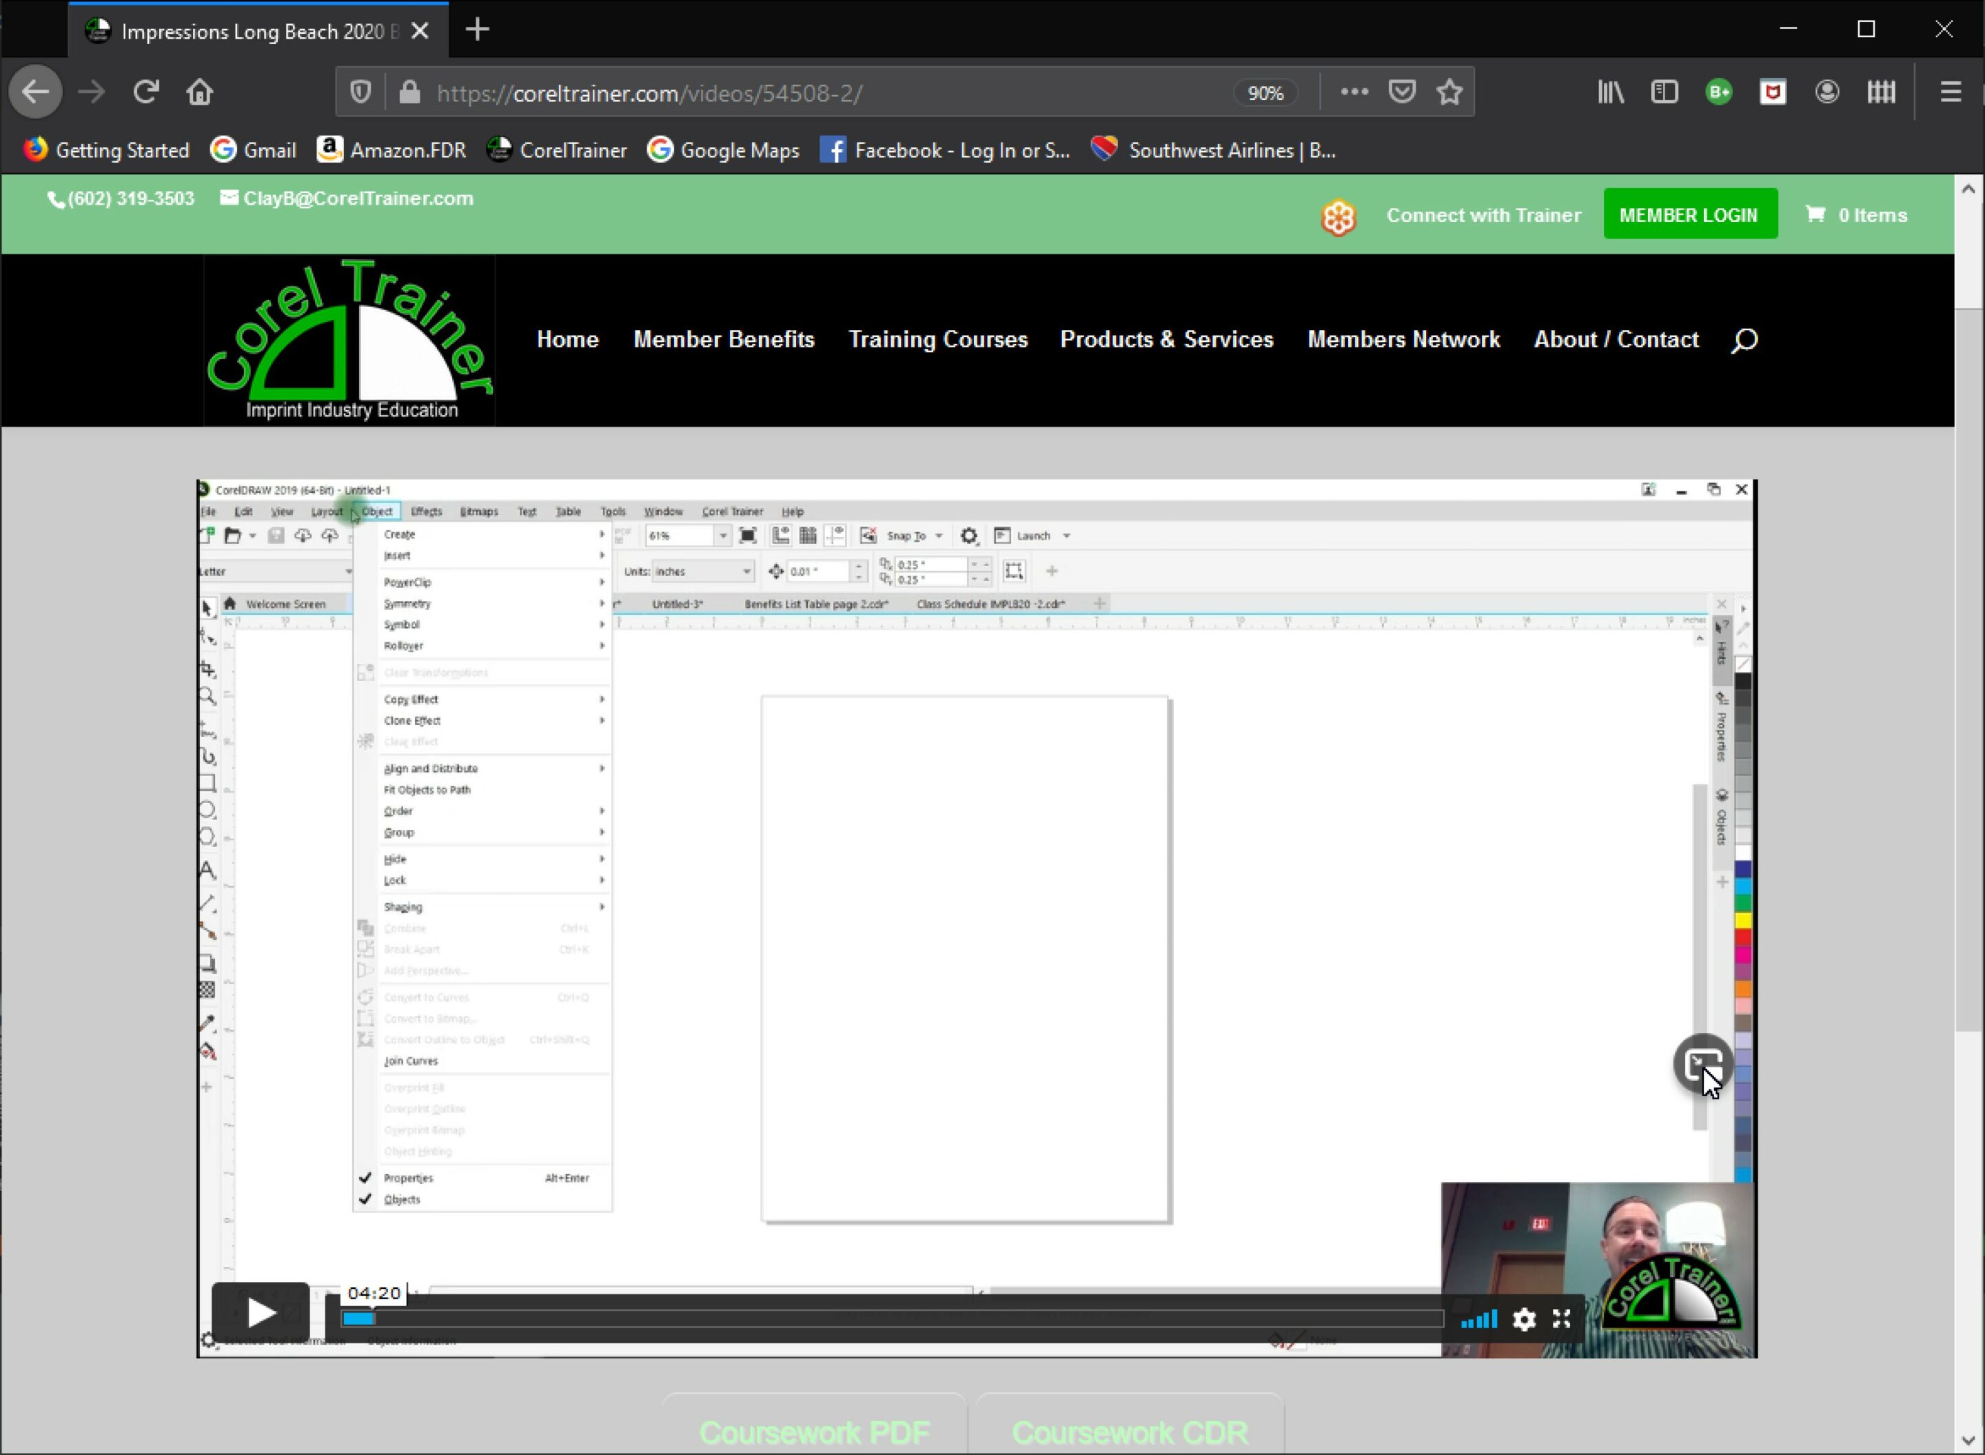The width and height of the screenshot is (1985, 1455).
Task: Open Bitmaps menu in CorelDRAW
Action: (x=479, y=511)
